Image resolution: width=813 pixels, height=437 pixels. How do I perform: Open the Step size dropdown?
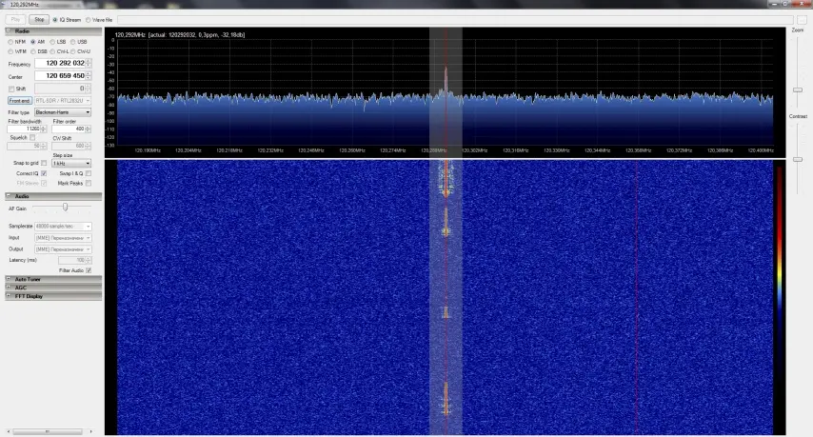[x=71, y=164]
